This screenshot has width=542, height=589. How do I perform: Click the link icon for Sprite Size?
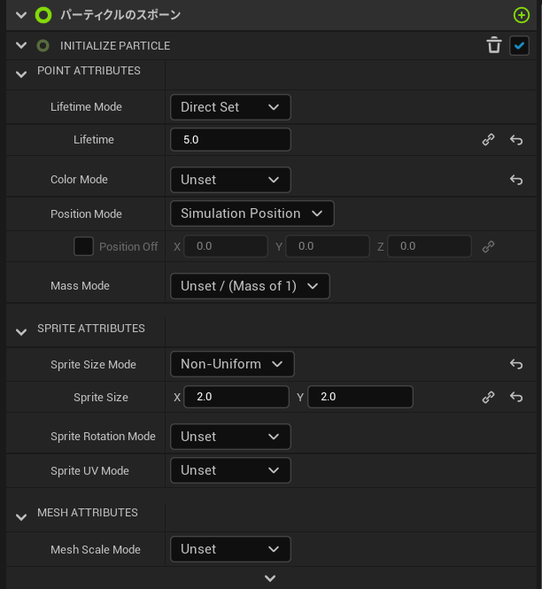click(488, 397)
